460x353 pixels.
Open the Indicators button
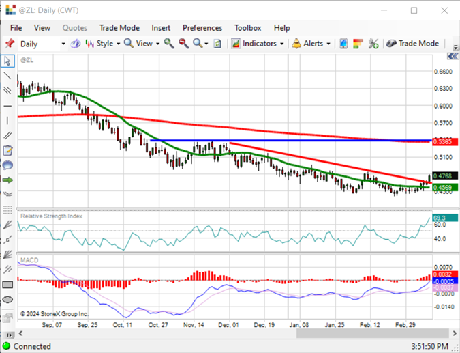click(254, 44)
